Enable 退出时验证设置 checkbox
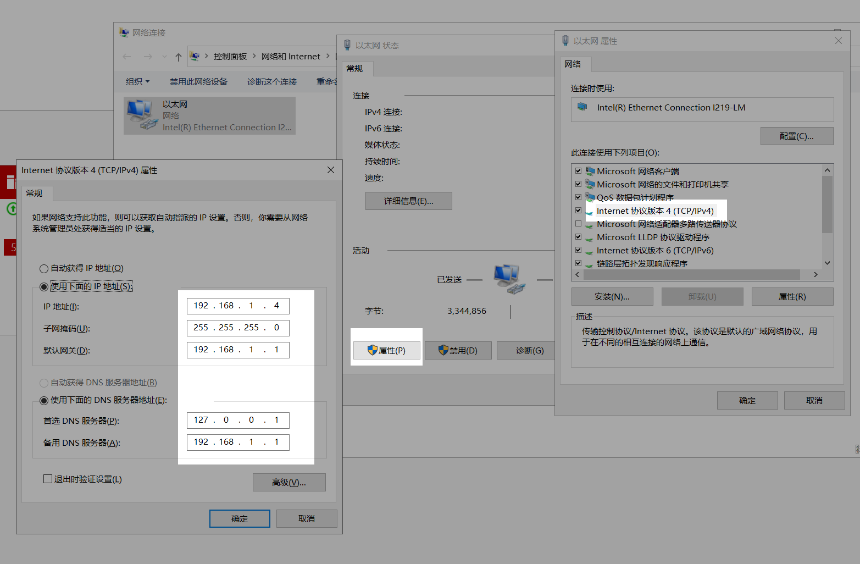The width and height of the screenshot is (860, 564). point(48,479)
